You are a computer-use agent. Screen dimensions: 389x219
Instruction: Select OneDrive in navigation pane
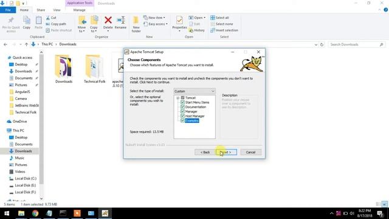coord(19,122)
